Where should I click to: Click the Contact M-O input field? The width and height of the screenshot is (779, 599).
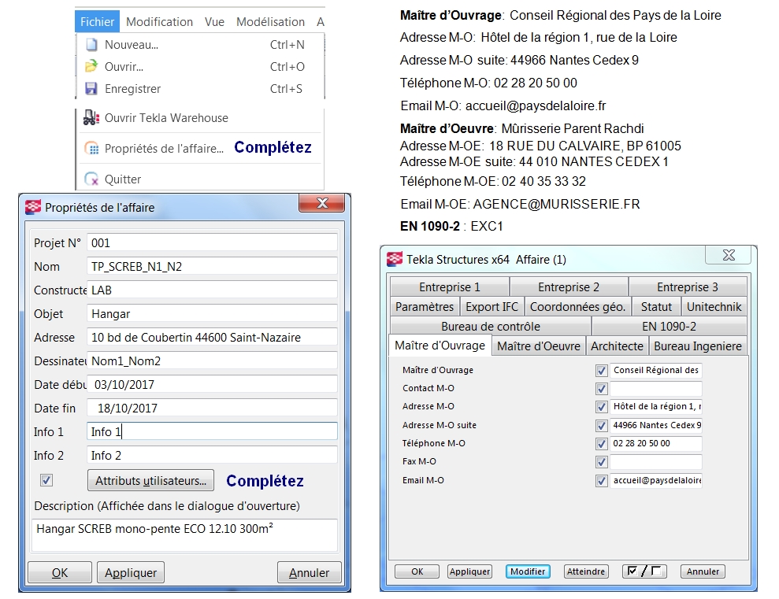click(x=656, y=389)
